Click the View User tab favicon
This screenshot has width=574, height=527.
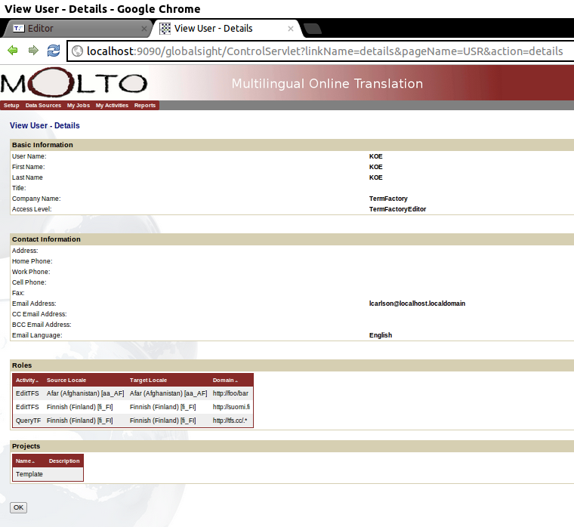click(x=165, y=28)
